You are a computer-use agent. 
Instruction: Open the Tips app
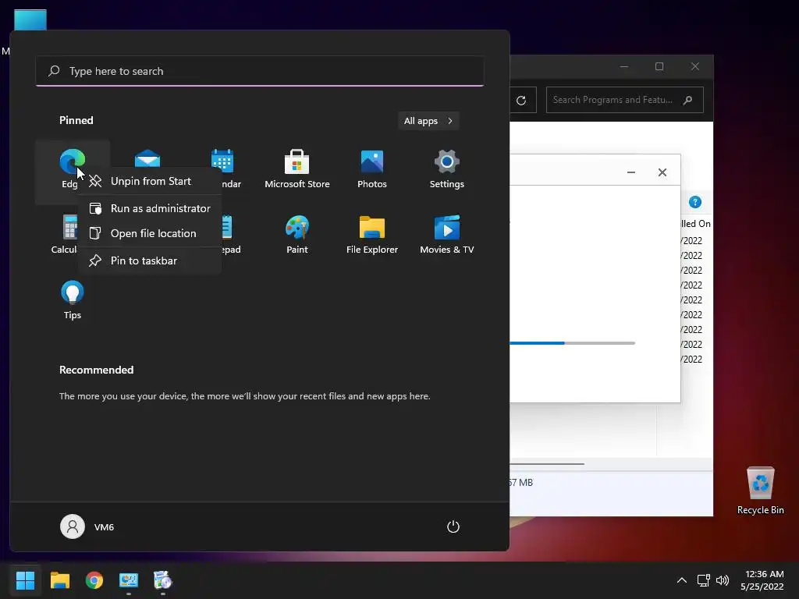[x=73, y=300]
